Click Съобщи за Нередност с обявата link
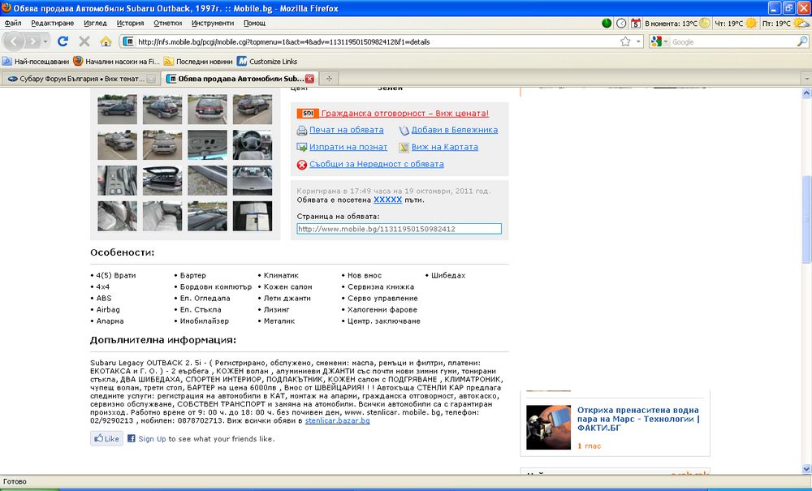This screenshot has height=491, width=812. (x=377, y=164)
